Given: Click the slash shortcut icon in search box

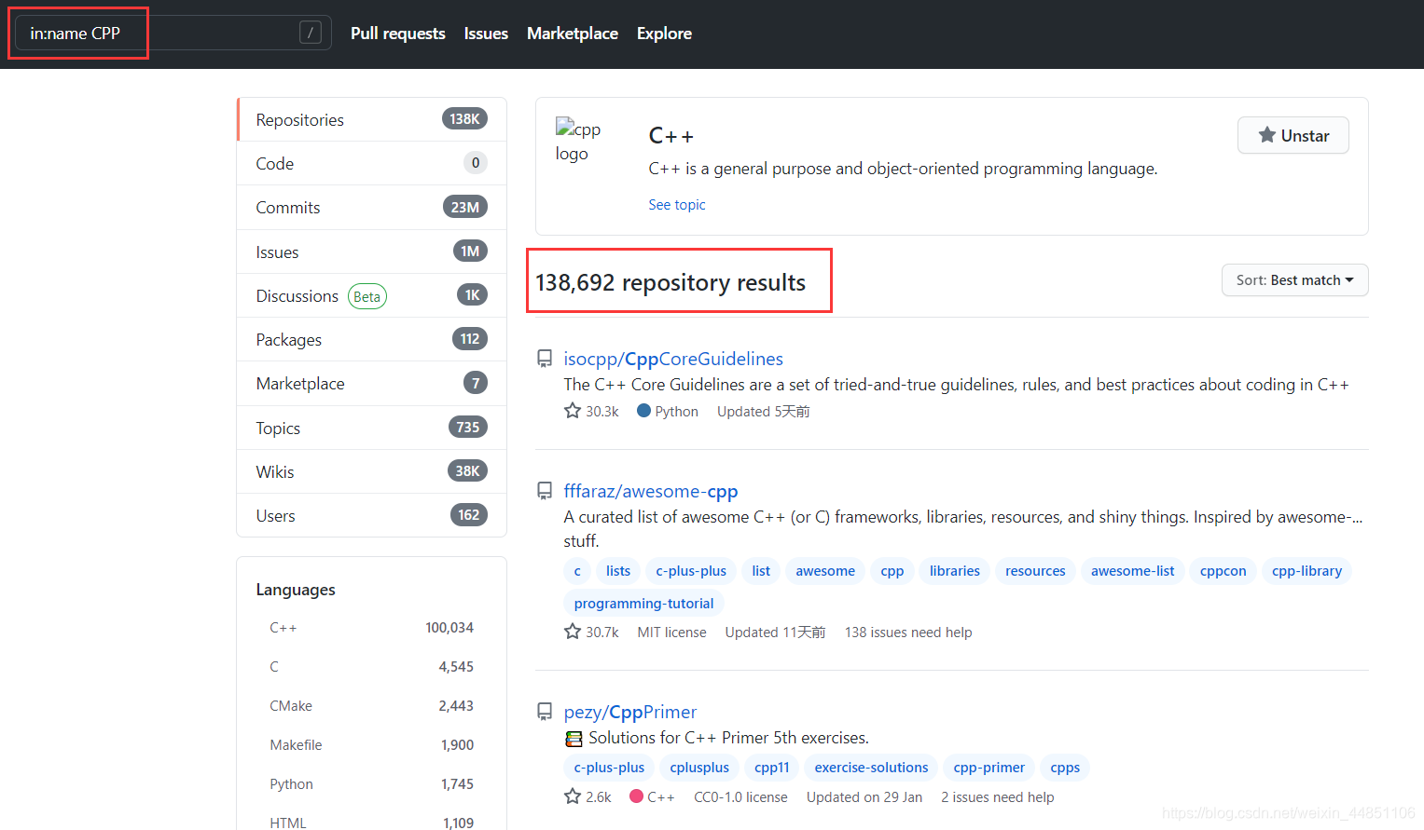Looking at the screenshot, I should pos(311,33).
